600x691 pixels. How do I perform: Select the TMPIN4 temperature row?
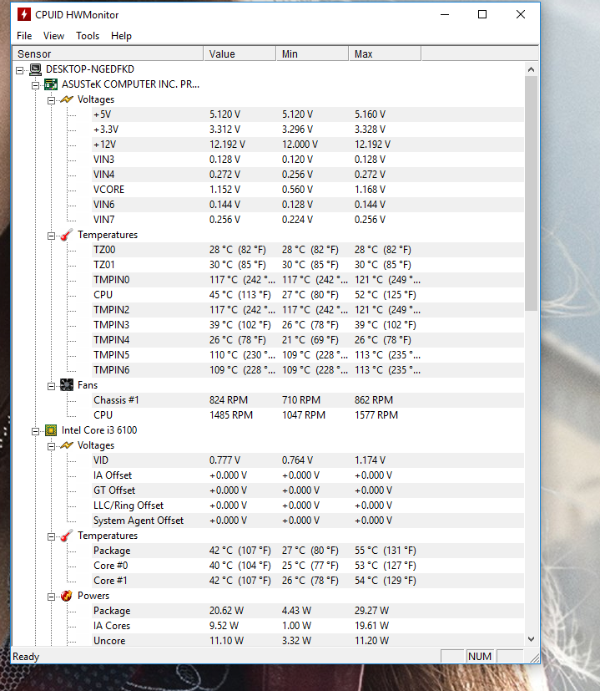coord(308,340)
